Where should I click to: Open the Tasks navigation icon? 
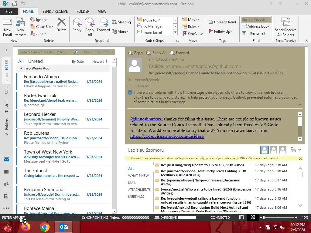[6, 196]
